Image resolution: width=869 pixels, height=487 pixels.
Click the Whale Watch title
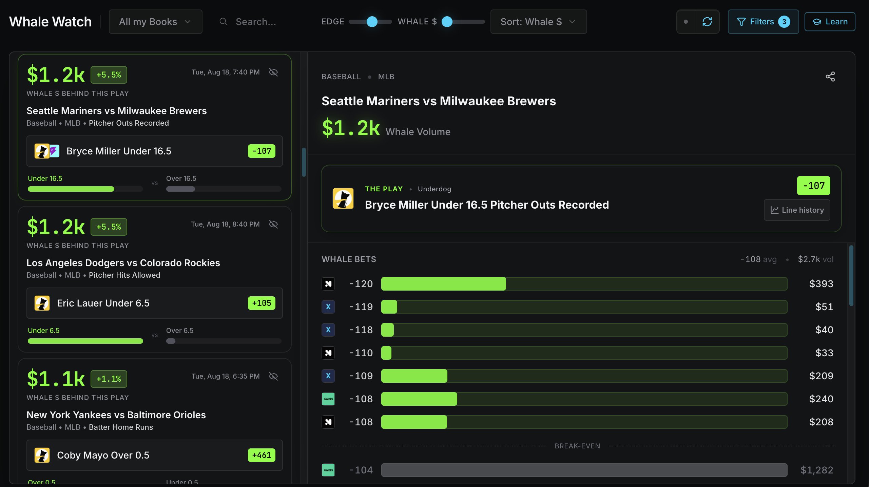click(51, 22)
